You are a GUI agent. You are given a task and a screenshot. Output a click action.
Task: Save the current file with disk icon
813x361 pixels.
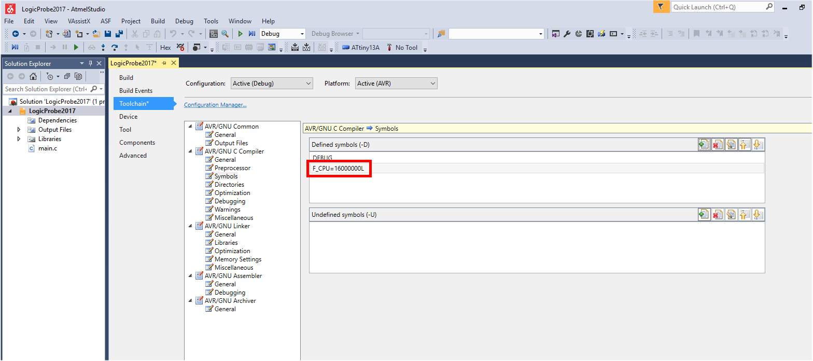[x=108, y=34]
